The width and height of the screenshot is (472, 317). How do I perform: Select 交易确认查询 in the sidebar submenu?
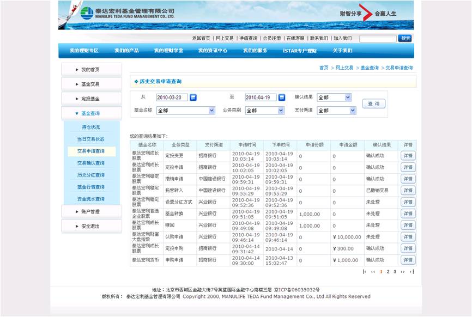pos(91,163)
